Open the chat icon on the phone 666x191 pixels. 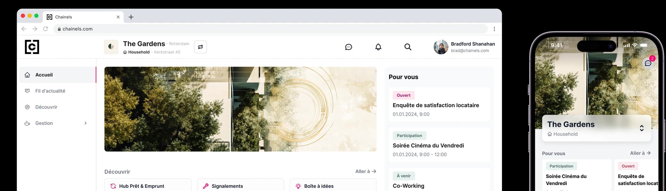pyautogui.click(x=648, y=63)
